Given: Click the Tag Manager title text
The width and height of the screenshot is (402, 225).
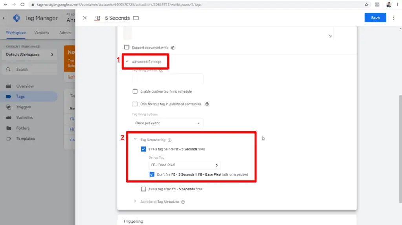Looking at the screenshot, I should (41, 18).
